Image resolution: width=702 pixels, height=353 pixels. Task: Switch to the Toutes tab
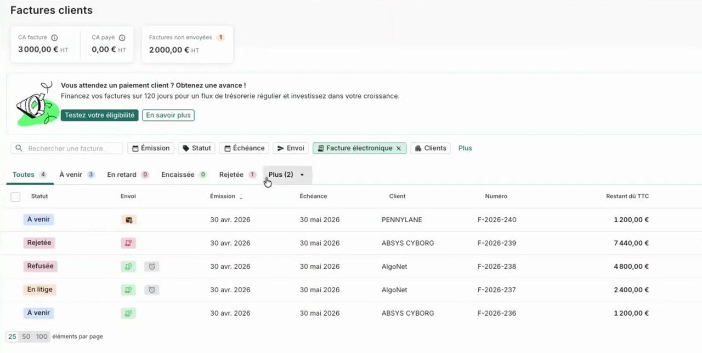tap(30, 175)
